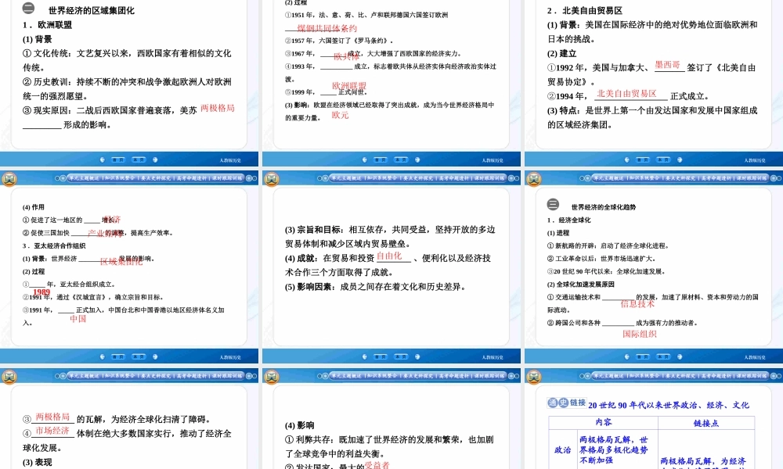Open 单元主题概述 tab above the 宗旨和目标 slide

coord(346,178)
